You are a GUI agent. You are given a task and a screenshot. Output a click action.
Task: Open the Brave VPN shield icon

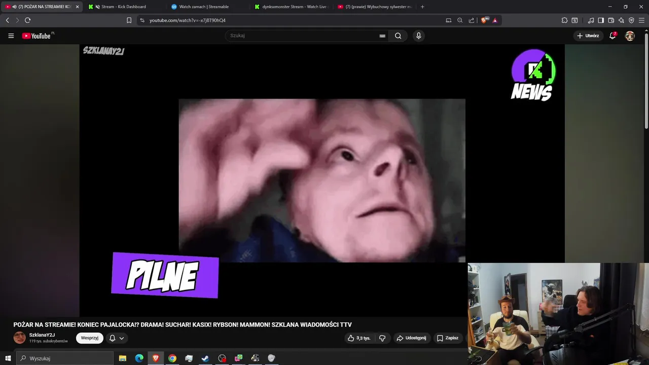(631, 20)
